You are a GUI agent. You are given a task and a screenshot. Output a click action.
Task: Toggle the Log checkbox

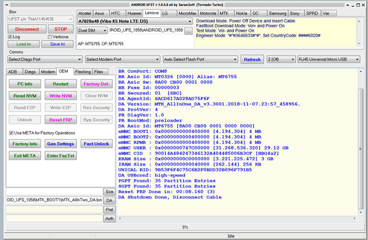click(10, 37)
